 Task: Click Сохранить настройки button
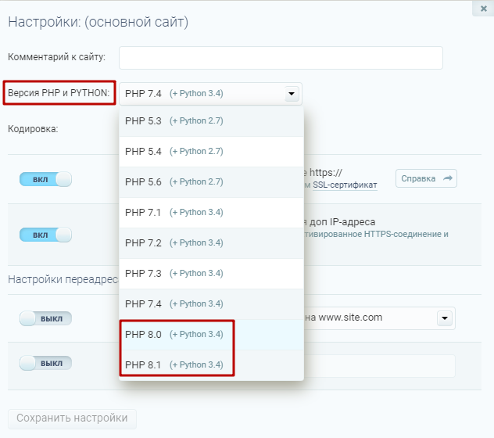[x=72, y=418]
